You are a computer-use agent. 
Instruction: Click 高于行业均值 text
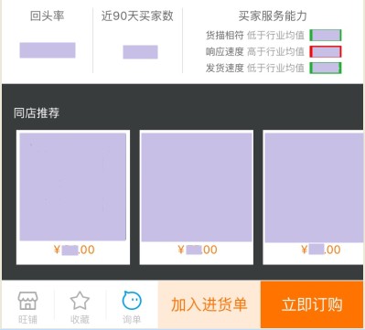tap(275, 51)
